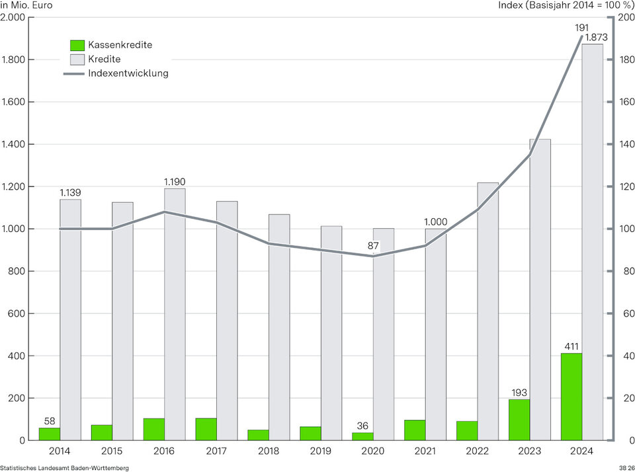The image size is (635, 472).
Task: Select the 2024 green Kassenkredite bar
Action: click(571, 397)
